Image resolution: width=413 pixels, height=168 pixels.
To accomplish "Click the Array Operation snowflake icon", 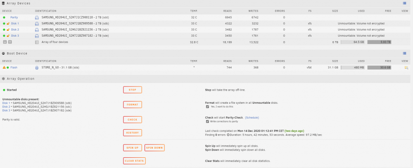I will (3, 79).
